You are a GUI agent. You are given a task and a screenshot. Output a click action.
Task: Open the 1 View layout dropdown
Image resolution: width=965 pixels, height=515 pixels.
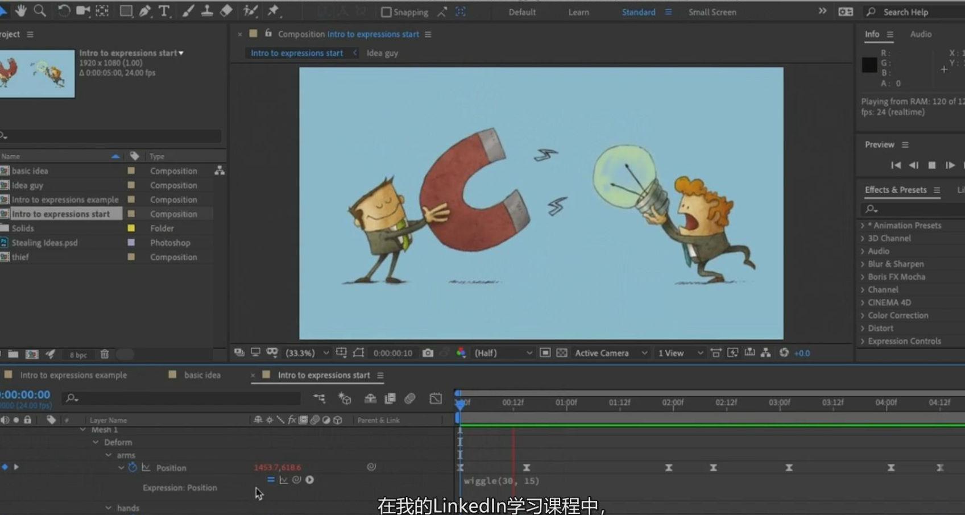(680, 353)
